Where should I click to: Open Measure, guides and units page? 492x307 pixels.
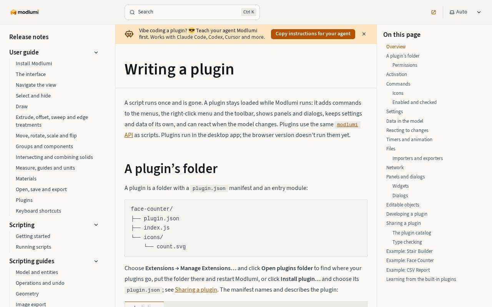(x=45, y=168)
